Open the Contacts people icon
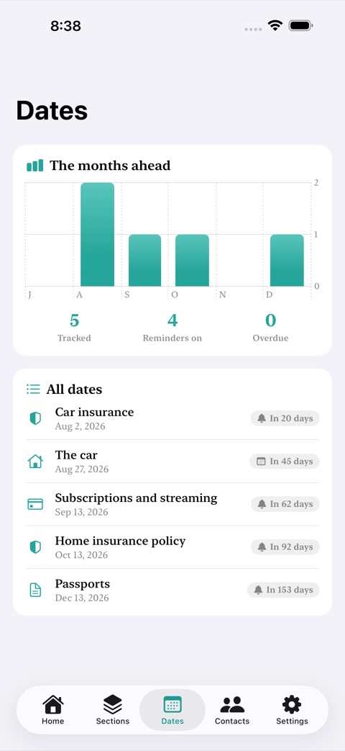345x751 pixels. (x=232, y=704)
